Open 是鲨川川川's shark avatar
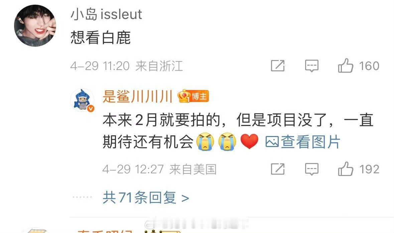Viewport: 394px width, 233px height. tap(82, 100)
